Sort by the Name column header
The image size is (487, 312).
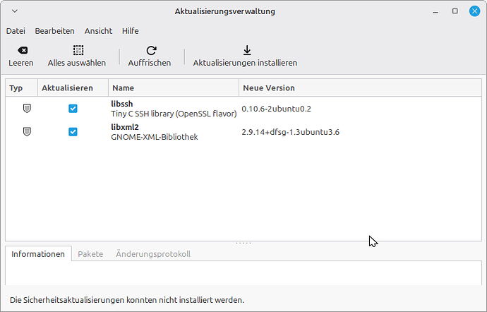(x=173, y=88)
